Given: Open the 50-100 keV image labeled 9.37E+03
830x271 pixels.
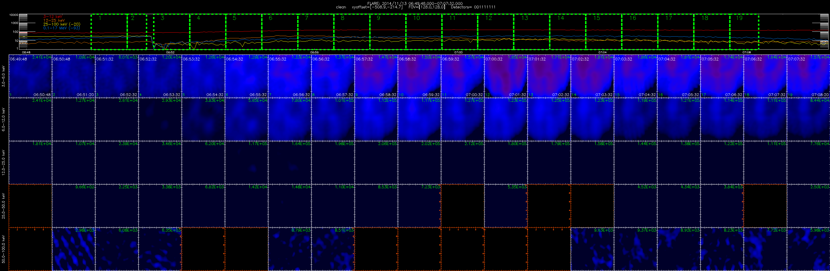Looking at the screenshot, I should (x=635, y=249).
